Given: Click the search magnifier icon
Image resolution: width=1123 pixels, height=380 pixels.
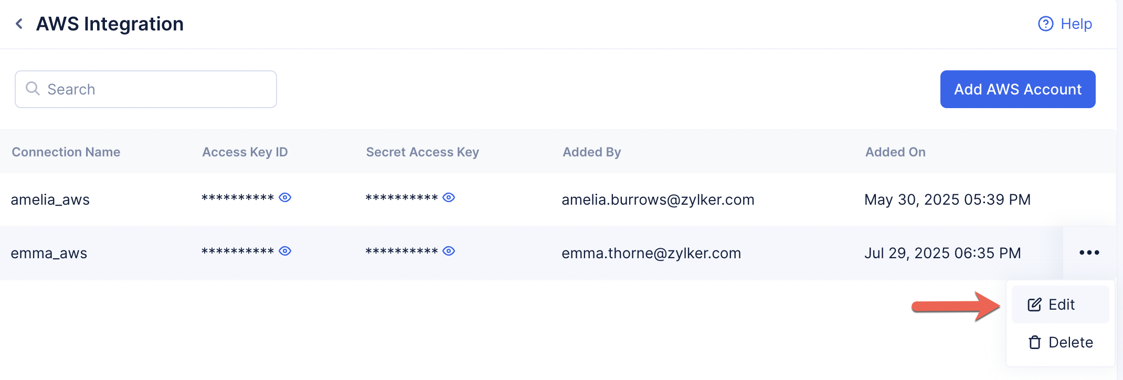Looking at the screenshot, I should click(33, 89).
